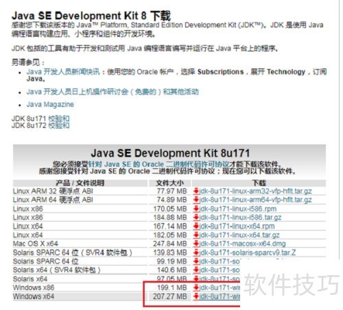343x310 pixels.
Task: Download jdk-8u171-linux-x64.rpm
Action: [x=237, y=227]
